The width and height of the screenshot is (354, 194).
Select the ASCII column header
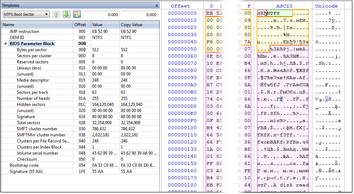[x=284, y=6]
